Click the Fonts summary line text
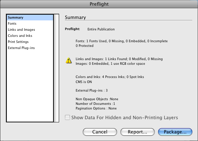The width and height of the screenshot is (198, 141). pyautogui.click(x=122, y=41)
